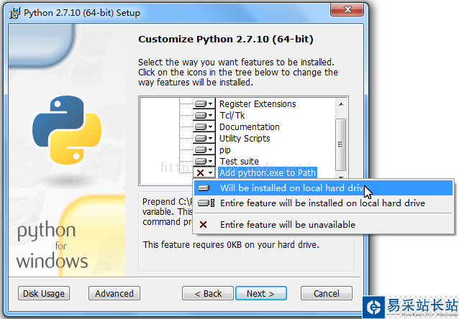Choose 'Will be installed on local hard drive'
Screen dimensions: 459x319
[323, 188]
